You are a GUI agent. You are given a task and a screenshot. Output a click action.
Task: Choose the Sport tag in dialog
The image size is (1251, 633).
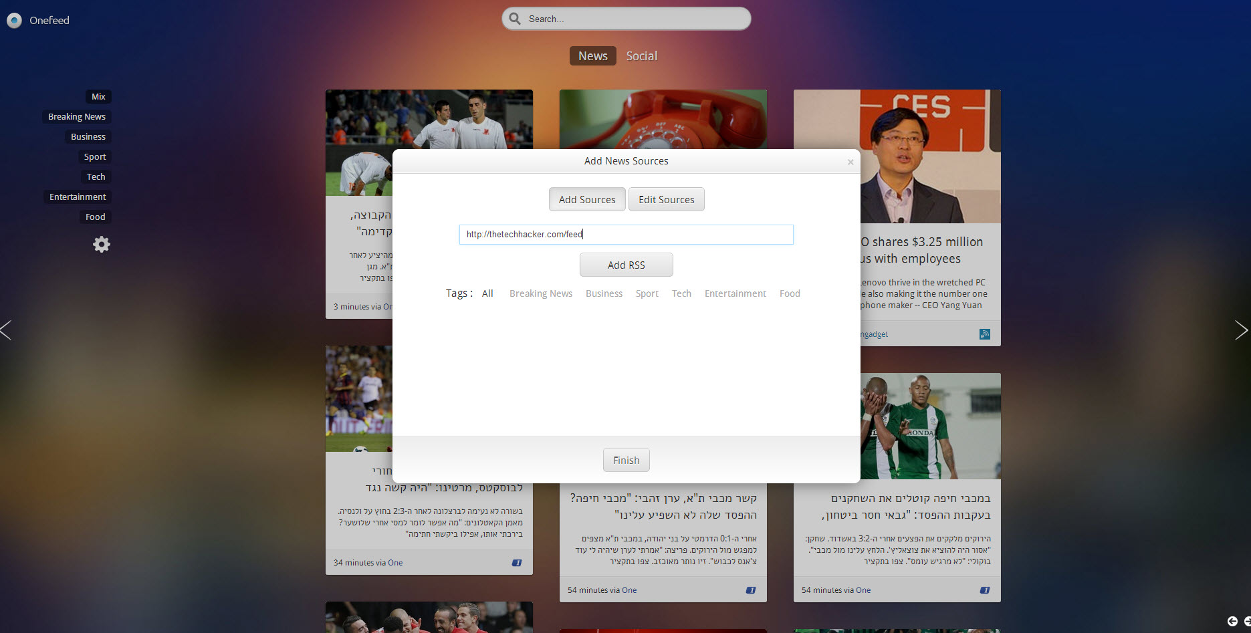point(647,293)
